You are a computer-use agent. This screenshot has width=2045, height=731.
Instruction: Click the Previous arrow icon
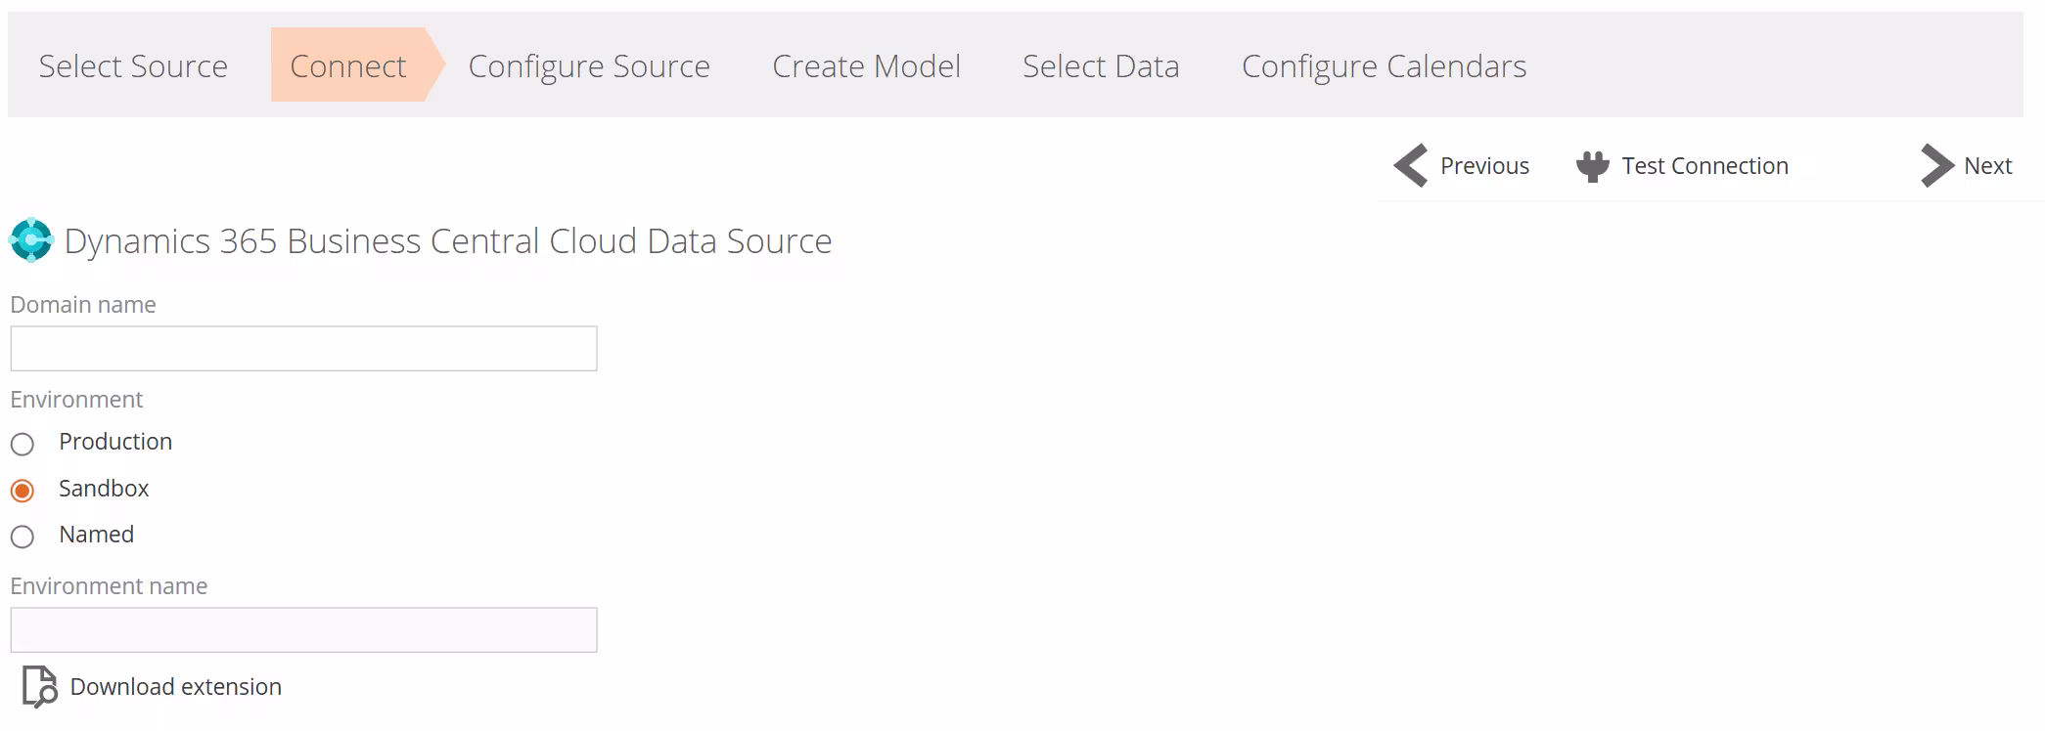(1409, 166)
